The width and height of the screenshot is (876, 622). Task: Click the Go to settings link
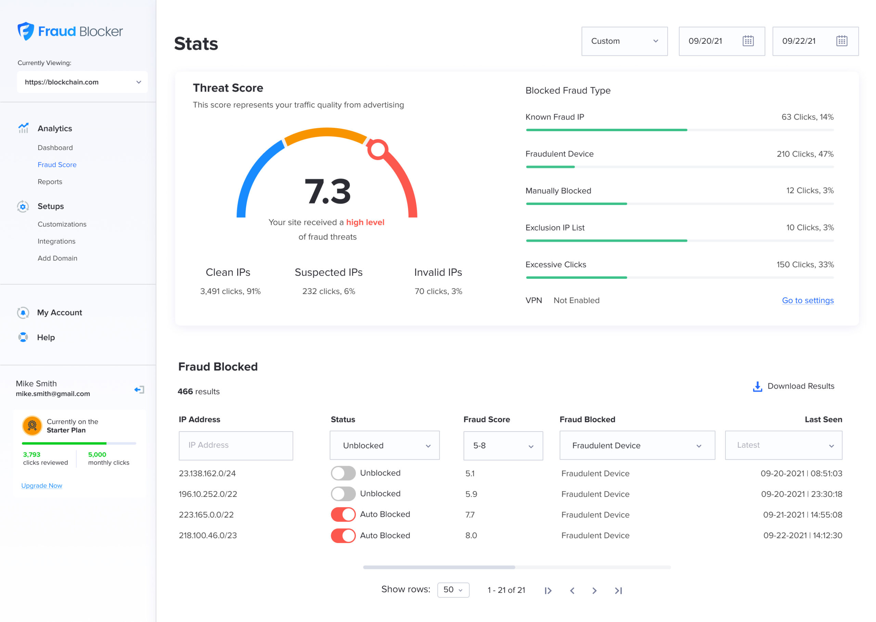[x=807, y=300]
